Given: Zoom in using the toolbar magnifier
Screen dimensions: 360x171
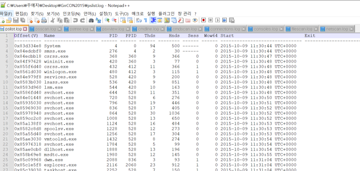Looking at the screenshot, I should (107, 20).
